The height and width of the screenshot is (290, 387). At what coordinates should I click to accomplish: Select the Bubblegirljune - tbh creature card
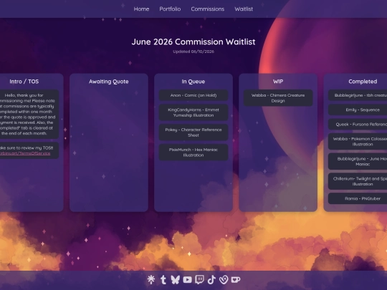coord(358,95)
